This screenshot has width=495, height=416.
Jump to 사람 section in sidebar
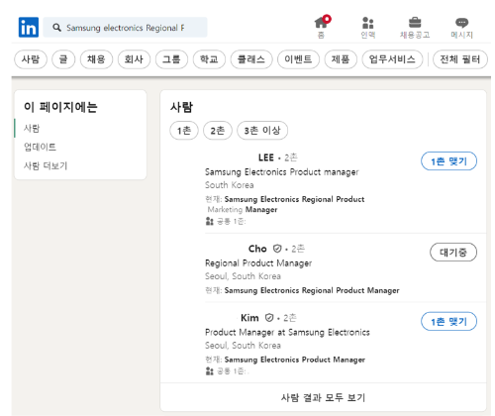click(x=32, y=128)
